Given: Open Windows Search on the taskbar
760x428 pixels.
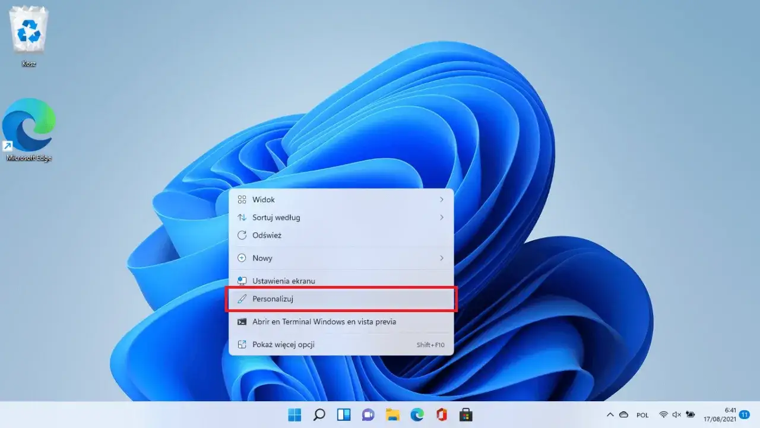Looking at the screenshot, I should coord(319,415).
